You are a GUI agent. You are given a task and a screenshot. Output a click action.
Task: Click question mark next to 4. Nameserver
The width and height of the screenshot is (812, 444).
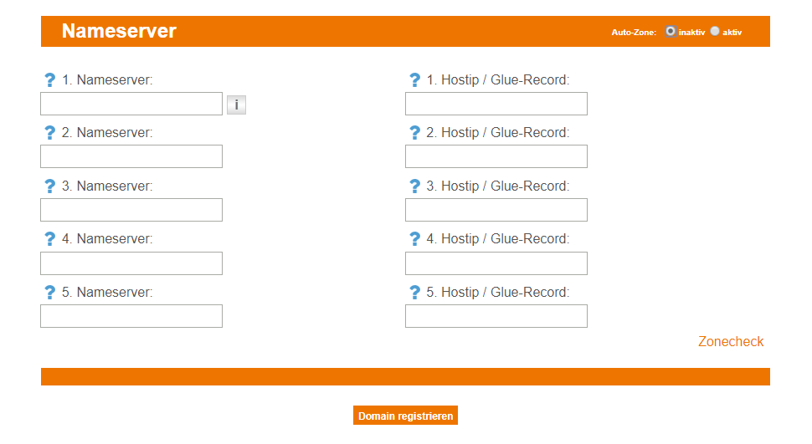[x=49, y=239]
